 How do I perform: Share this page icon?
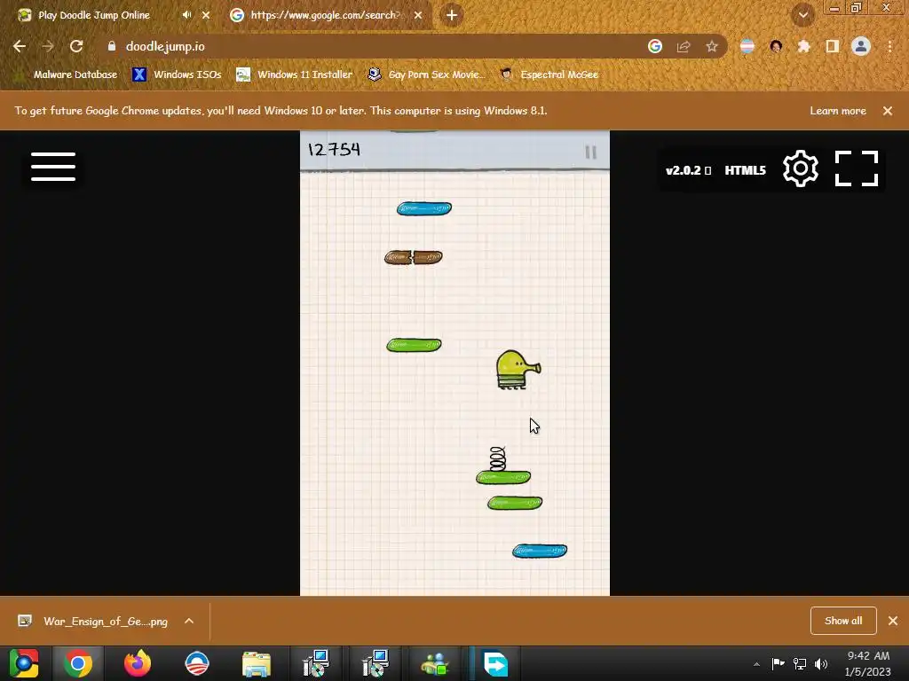(x=684, y=46)
